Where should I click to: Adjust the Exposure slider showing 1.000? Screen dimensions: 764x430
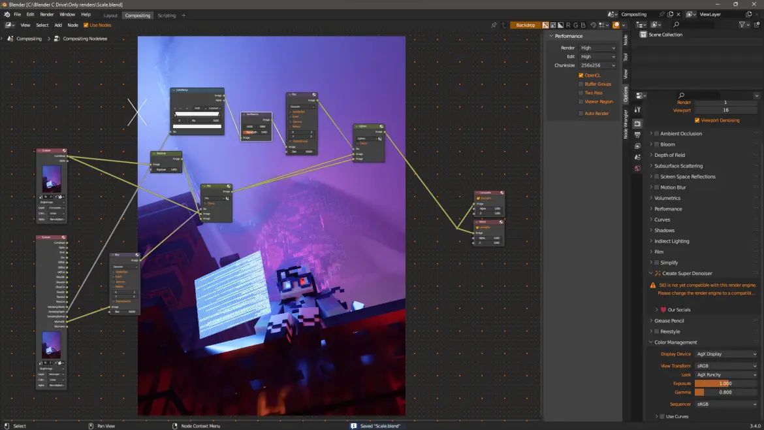(x=725, y=384)
